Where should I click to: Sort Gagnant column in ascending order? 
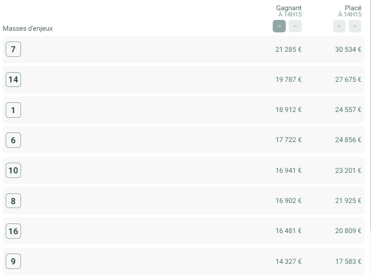point(295,26)
